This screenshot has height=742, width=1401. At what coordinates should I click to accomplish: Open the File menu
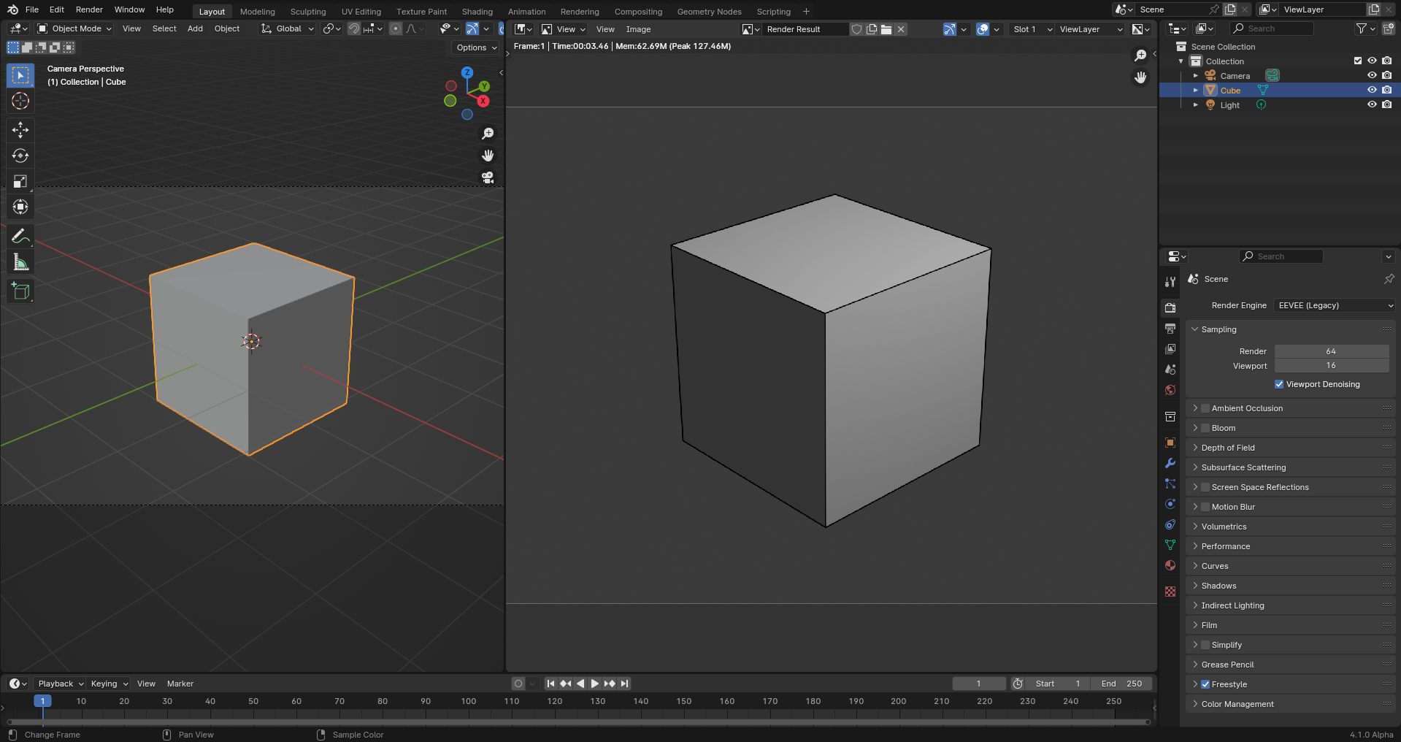(x=32, y=9)
